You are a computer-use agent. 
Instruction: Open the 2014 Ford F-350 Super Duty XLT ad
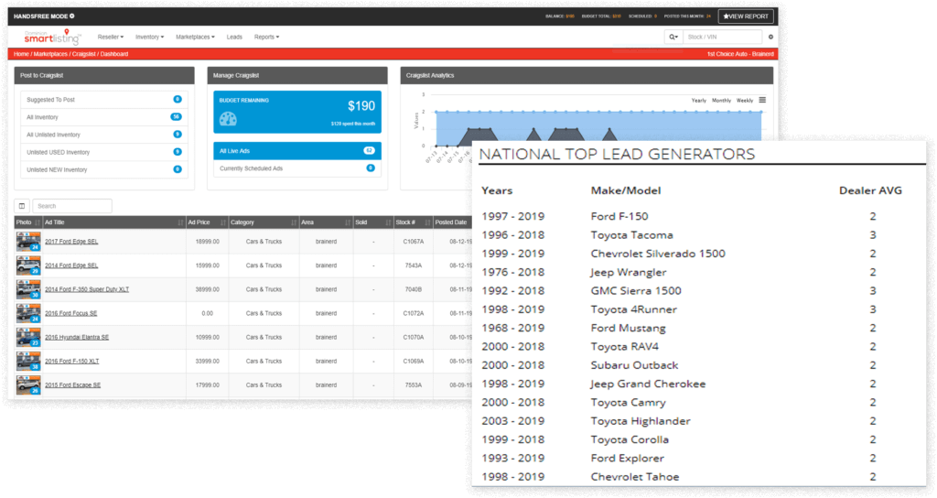click(x=87, y=289)
